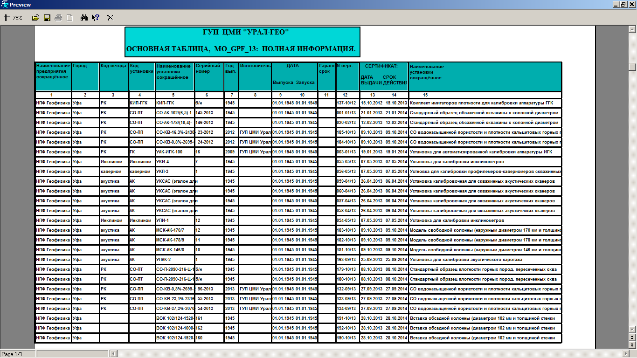The image size is (637, 358).
Task: Click the ГК installation code cell
Action: [142, 152]
